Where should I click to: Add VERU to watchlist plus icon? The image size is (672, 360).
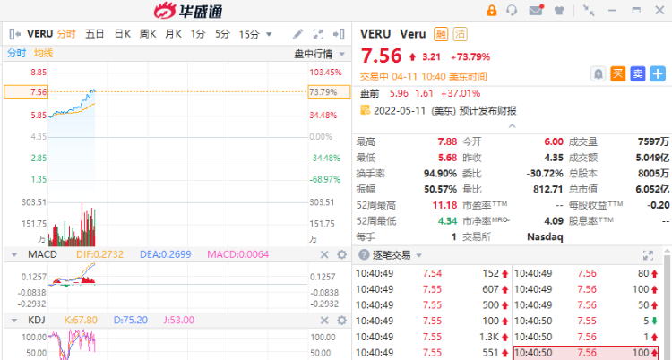658,74
